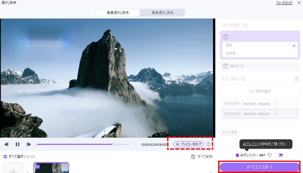Screen dimensions: 303x173
Task: Expand the AIモデル dropdown header
Action: click(260, 37)
